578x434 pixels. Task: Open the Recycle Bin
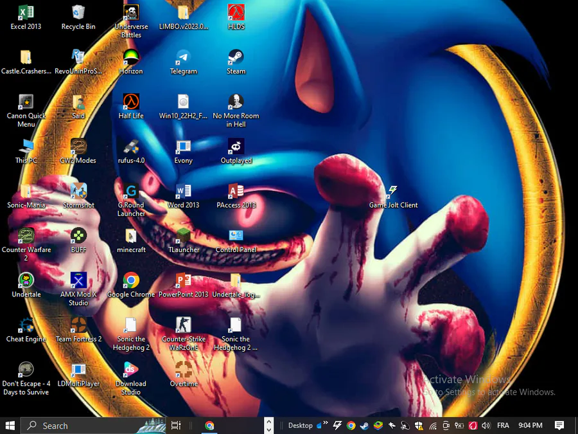click(x=78, y=18)
